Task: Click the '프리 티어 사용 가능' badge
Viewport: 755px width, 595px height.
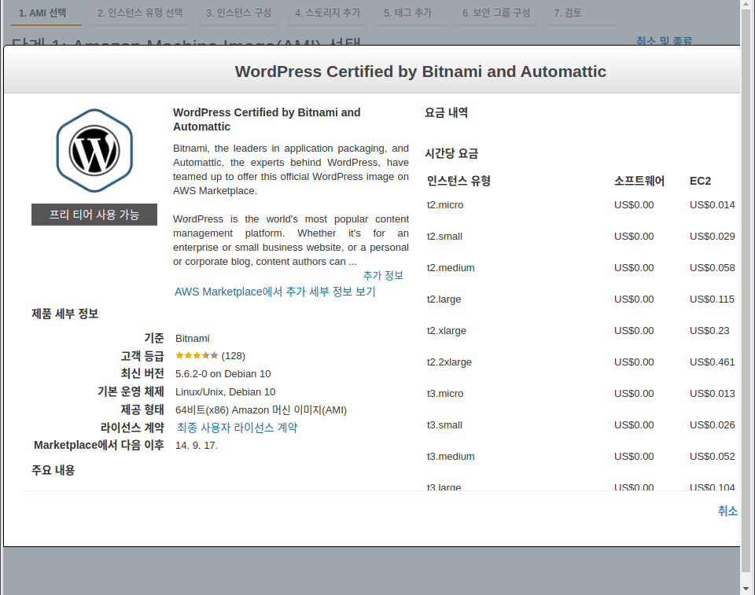Action: click(x=94, y=215)
